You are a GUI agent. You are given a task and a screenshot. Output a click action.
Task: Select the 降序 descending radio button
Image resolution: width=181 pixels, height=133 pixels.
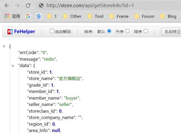tap(146, 31)
